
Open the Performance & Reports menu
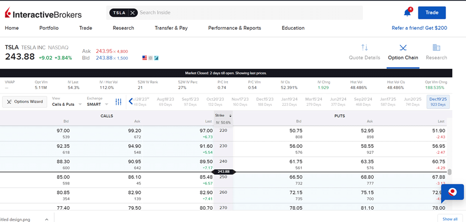point(234,28)
